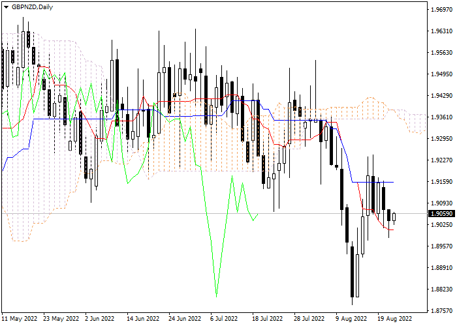The height and width of the screenshot is (326, 457).
Task: Click the 19 Aug 2022 date label
Action: (x=394, y=319)
